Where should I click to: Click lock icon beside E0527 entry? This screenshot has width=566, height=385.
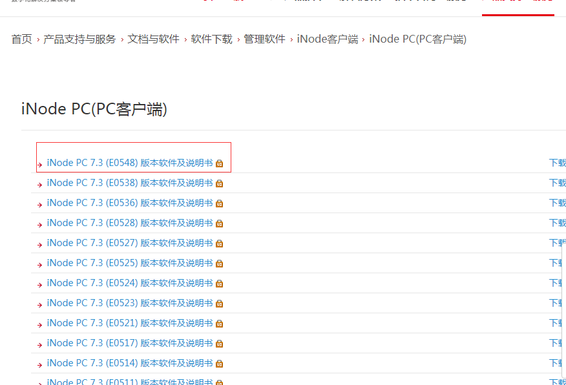pyautogui.click(x=219, y=244)
